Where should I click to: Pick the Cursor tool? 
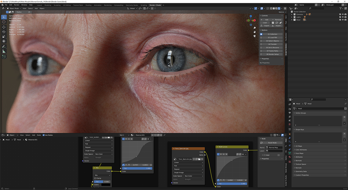click(x=4, y=22)
